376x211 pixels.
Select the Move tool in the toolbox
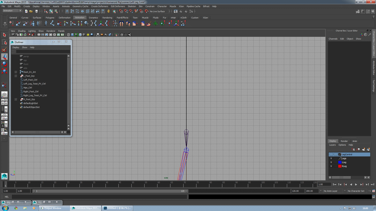tap(4, 57)
